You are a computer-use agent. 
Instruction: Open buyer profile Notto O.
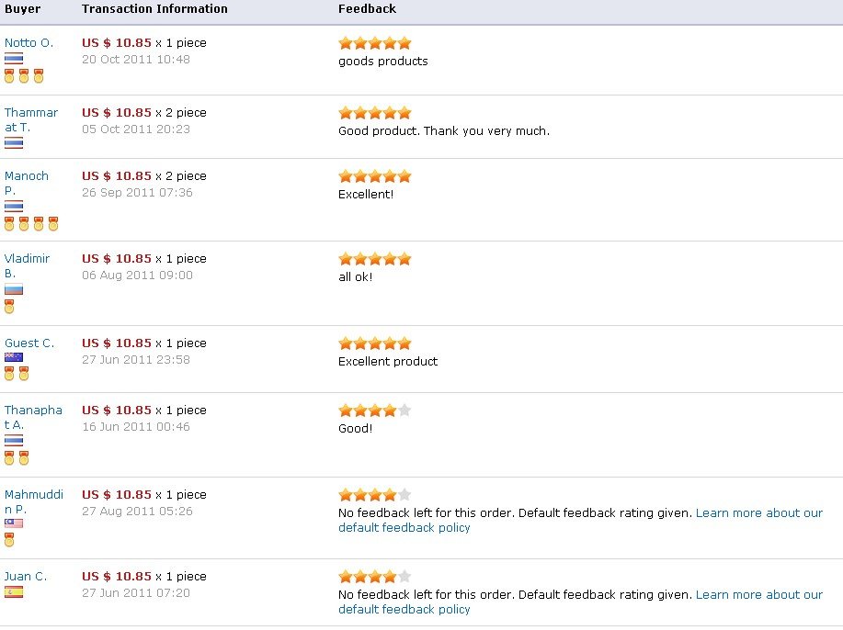(29, 42)
